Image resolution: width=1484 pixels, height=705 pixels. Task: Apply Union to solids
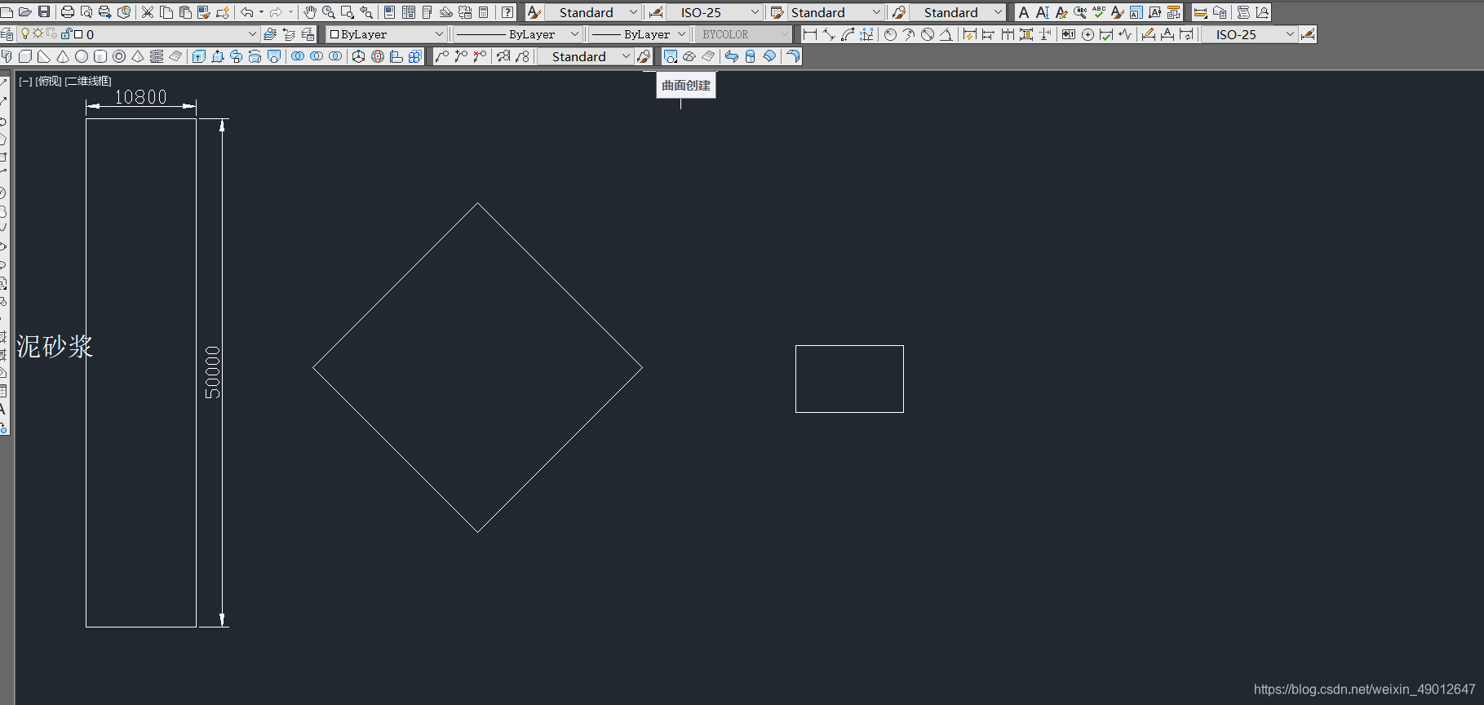click(298, 56)
